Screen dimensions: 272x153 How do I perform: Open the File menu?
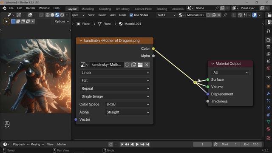(x=11, y=8)
